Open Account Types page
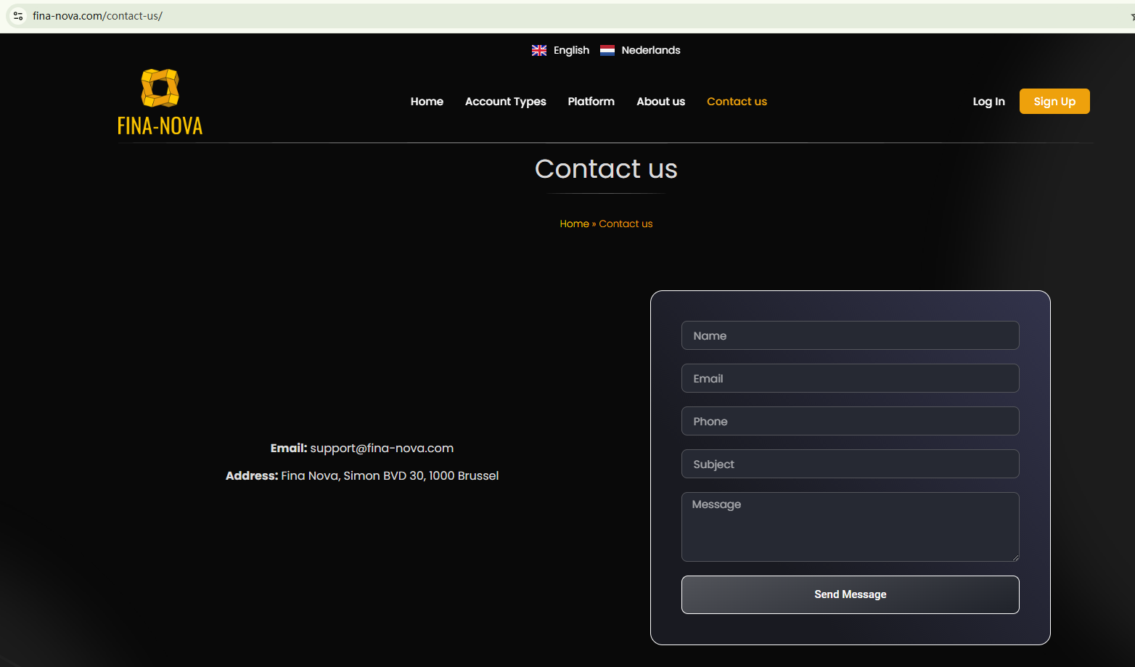 click(506, 102)
